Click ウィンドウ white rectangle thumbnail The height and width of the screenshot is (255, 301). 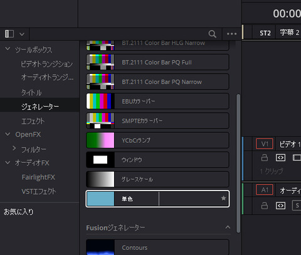tap(100, 160)
